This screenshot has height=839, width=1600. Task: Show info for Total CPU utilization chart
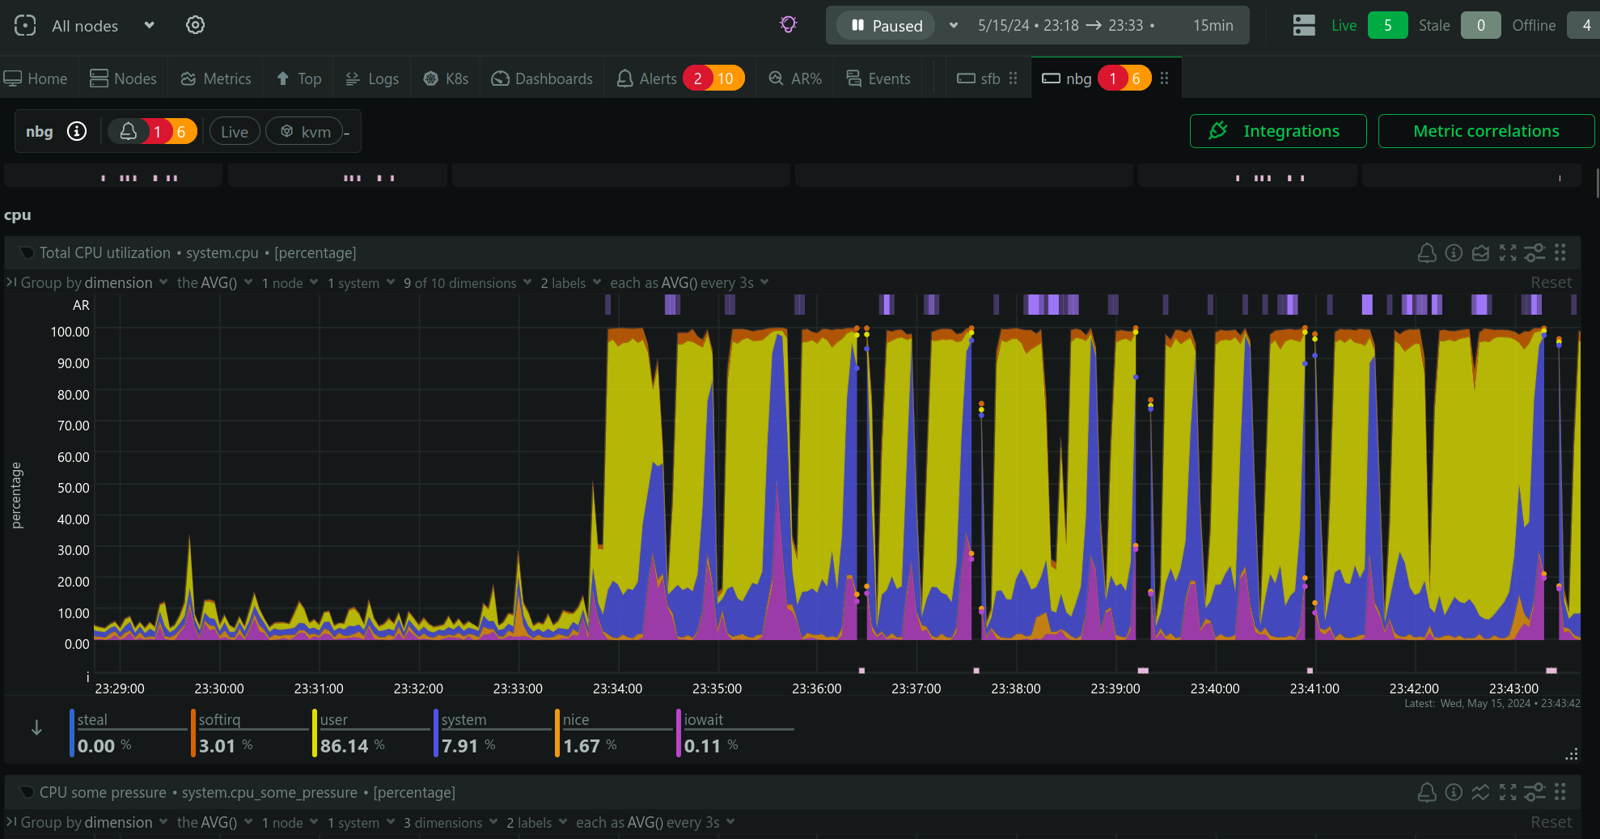(x=1454, y=253)
